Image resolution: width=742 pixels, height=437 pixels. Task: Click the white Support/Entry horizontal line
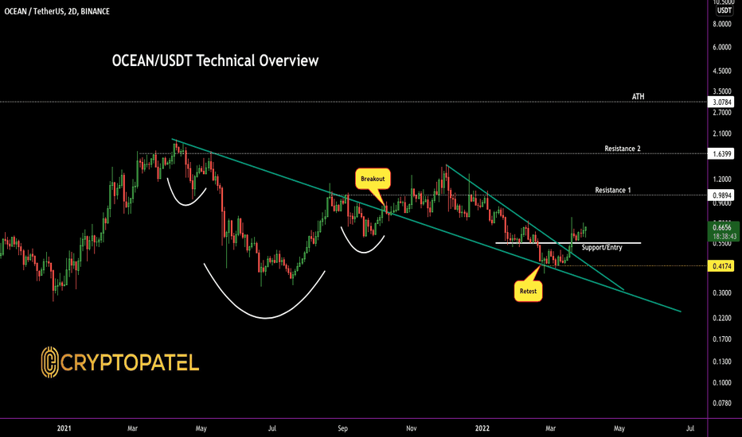[x=568, y=243]
